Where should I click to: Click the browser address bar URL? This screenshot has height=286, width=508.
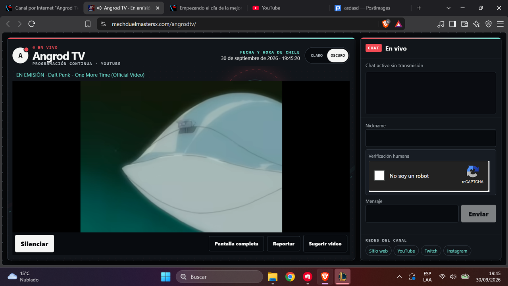[x=154, y=24]
